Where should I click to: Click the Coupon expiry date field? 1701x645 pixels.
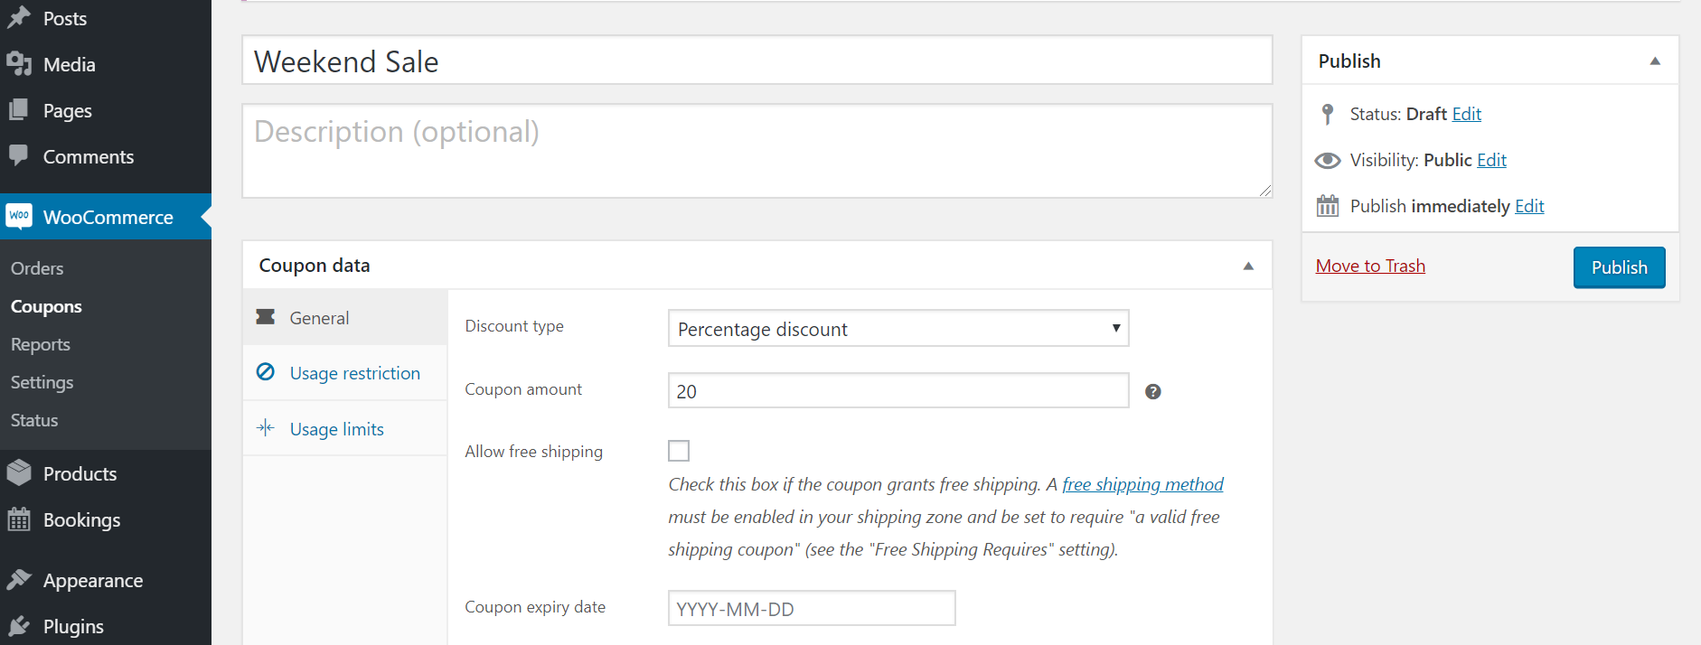[x=811, y=609]
